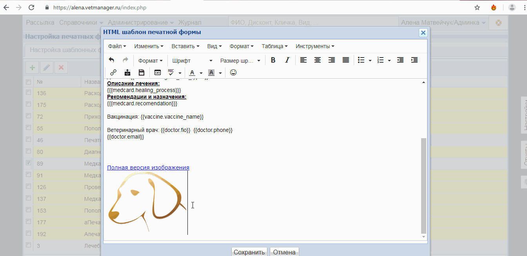527x256 pixels.
Task: Click the image upload icon
Action: pyautogui.click(x=127, y=73)
